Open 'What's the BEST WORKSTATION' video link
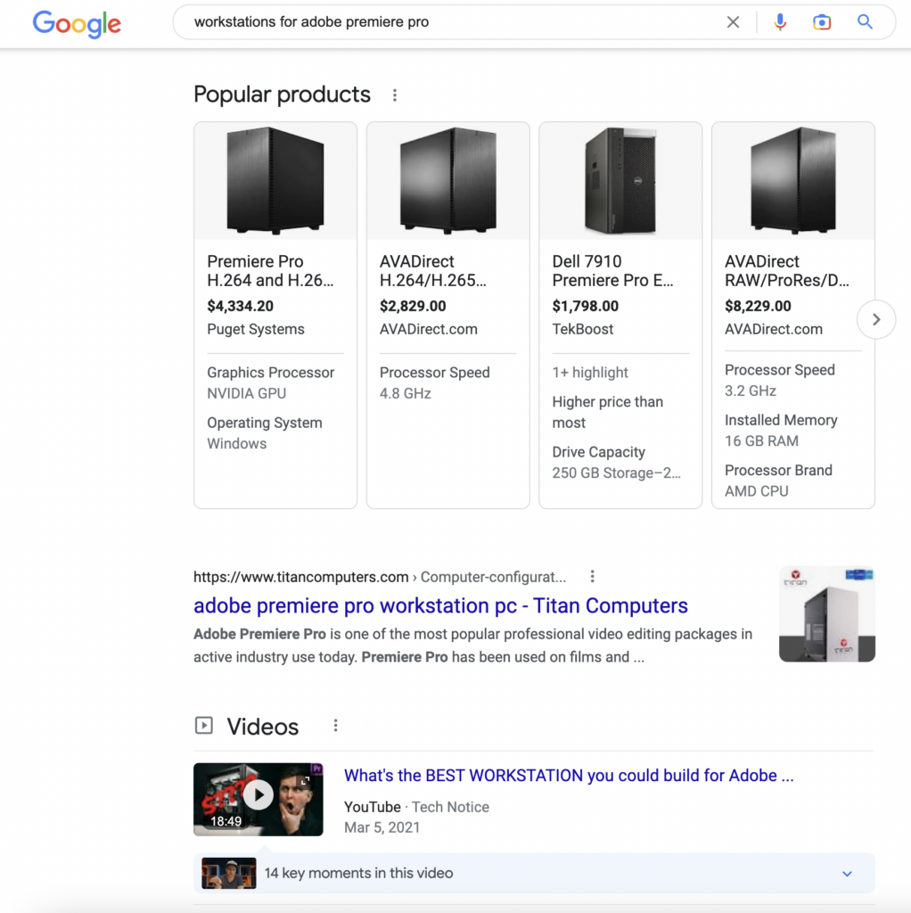Screen dimensions: 911x913 [569, 776]
